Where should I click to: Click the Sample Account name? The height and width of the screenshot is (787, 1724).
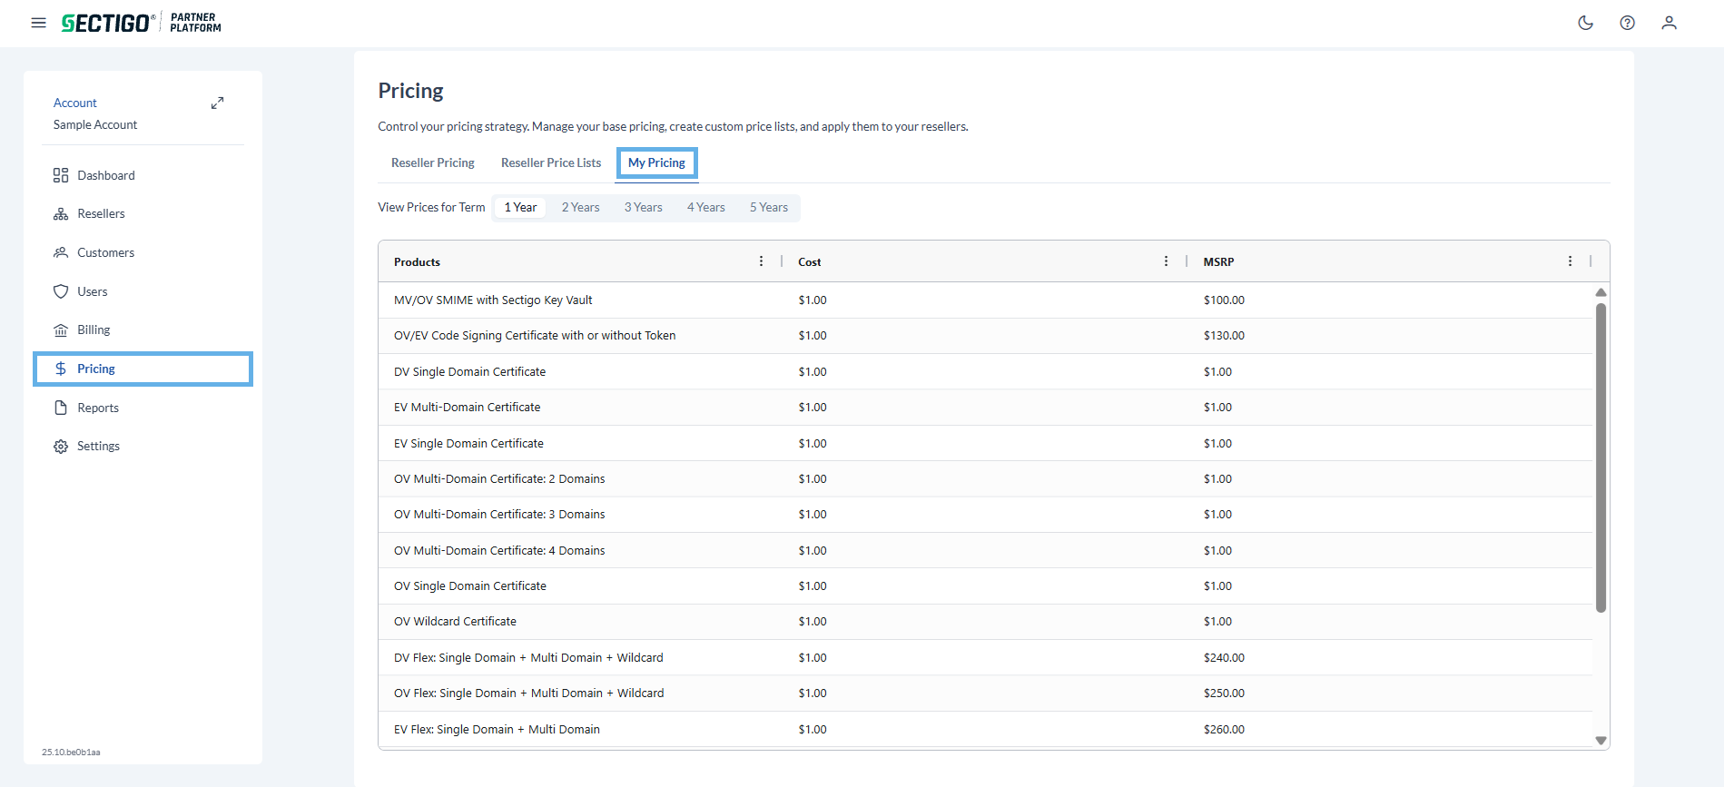pyautogui.click(x=95, y=124)
